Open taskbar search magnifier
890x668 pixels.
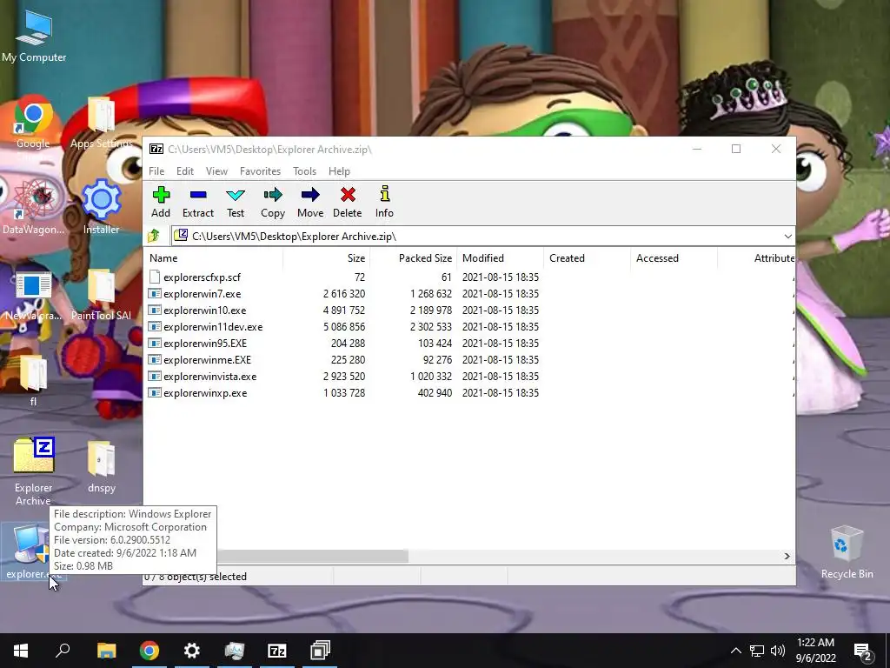pos(63,651)
